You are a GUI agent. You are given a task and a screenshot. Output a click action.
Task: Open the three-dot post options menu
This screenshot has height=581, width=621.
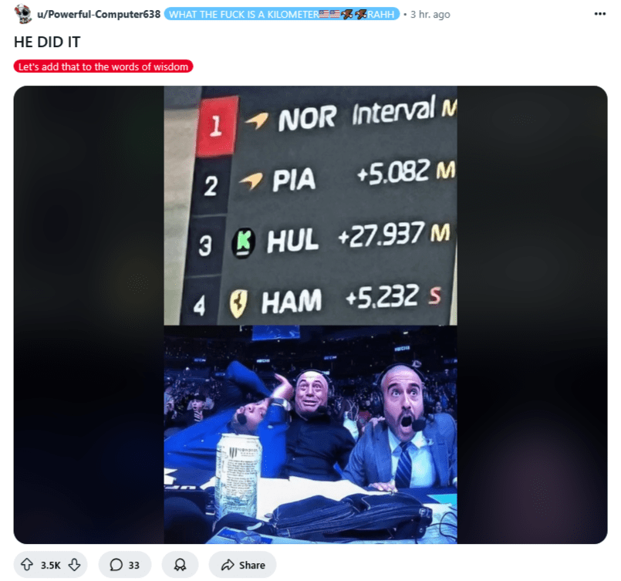600,14
